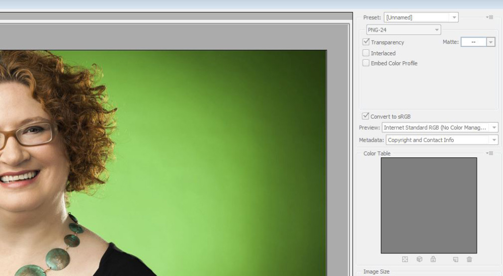Click the web palette shift cube icon

click(x=420, y=259)
